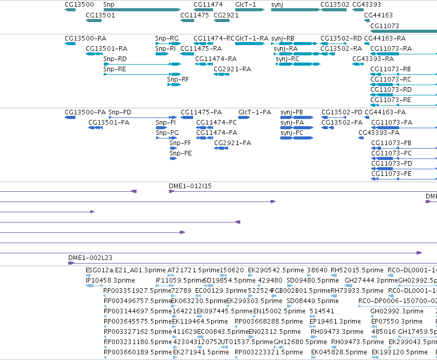This screenshot has height=360, width=437.
Task: Open the synj-PB protein label
Action: [x=292, y=112]
